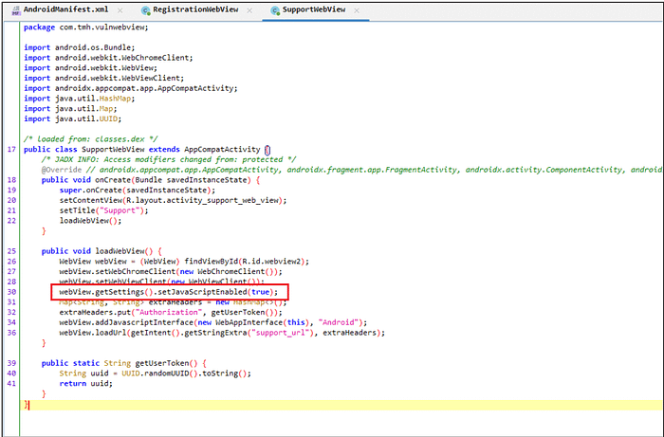This screenshot has height=437, width=664.
Task: Click the class icon on RegistrationWebView tab
Action: click(146, 11)
